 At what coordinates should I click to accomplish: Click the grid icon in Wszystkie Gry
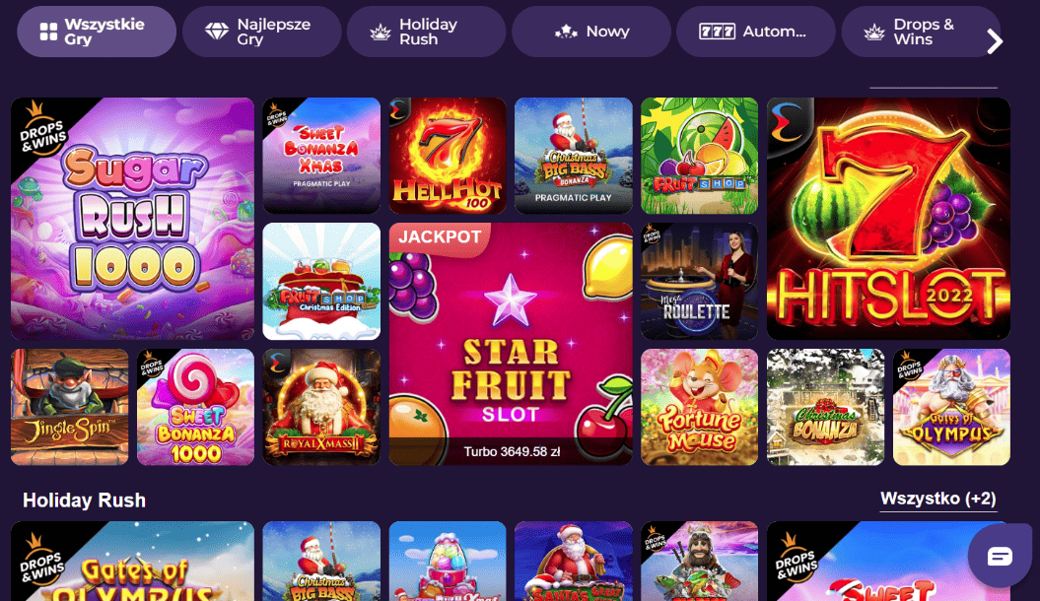point(48,32)
